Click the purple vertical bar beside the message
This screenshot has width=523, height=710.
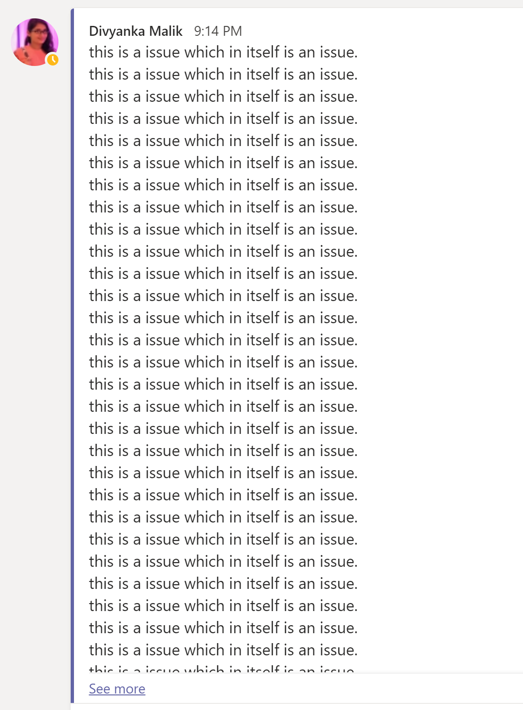[72, 356]
